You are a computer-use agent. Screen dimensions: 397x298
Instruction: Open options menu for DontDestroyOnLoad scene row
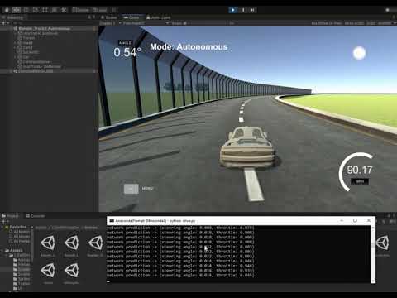click(x=94, y=71)
